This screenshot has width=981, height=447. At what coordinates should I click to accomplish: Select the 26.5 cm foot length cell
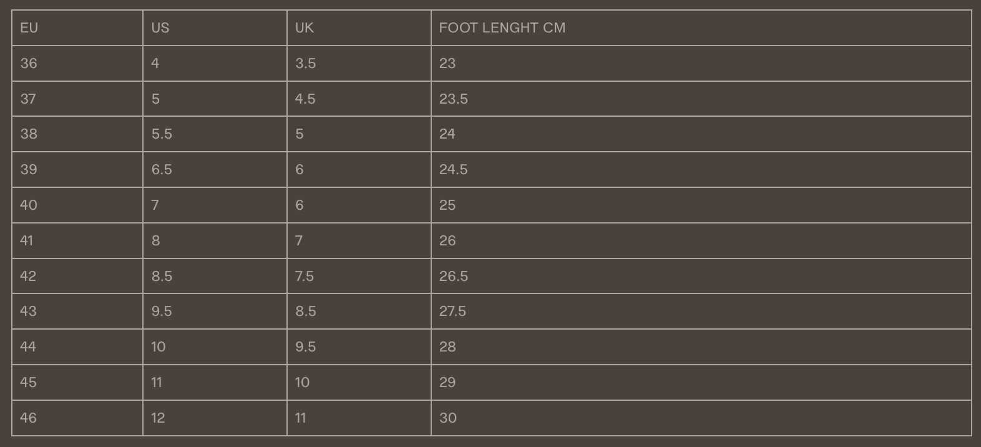pyautogui.click(x=454, y=277)
